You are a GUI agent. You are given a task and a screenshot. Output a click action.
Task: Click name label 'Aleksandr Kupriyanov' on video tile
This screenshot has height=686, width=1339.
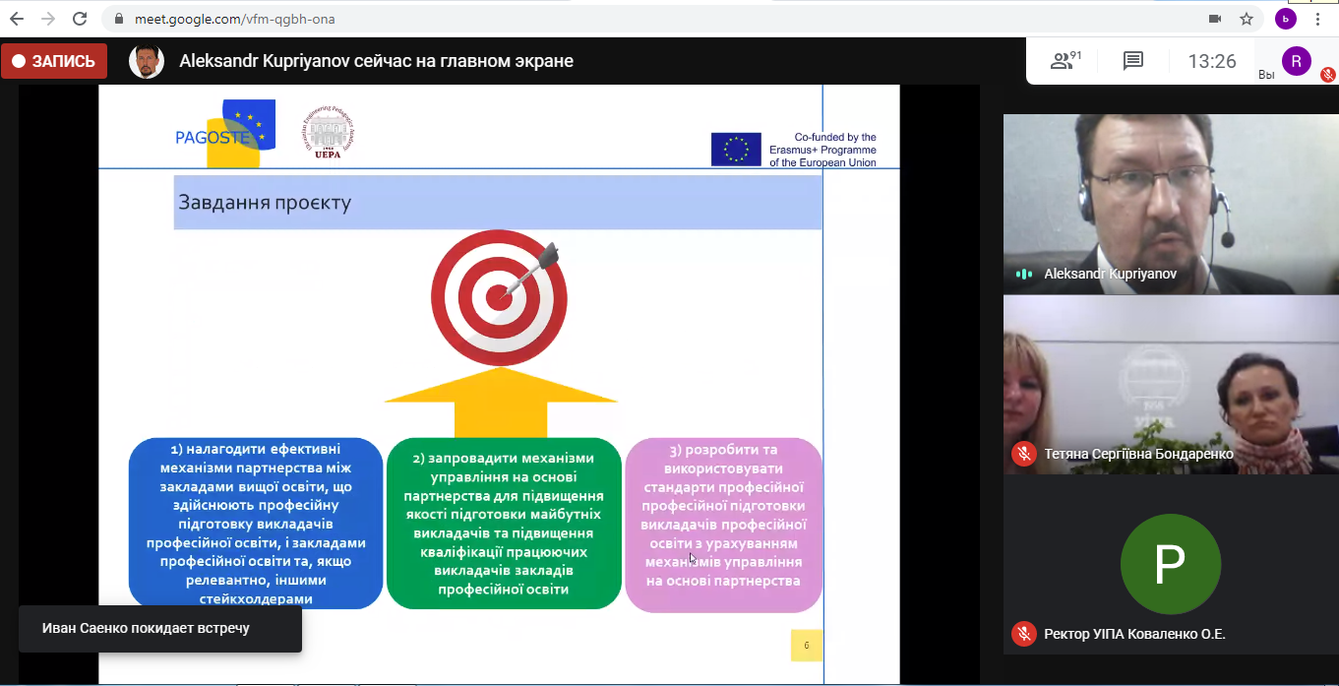coord(1110,274)
